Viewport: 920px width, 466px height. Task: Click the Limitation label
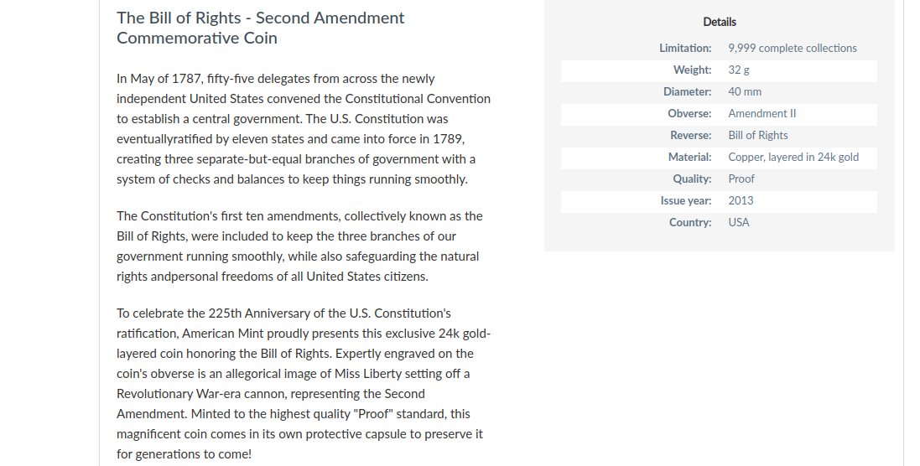(x=684, y=48)
